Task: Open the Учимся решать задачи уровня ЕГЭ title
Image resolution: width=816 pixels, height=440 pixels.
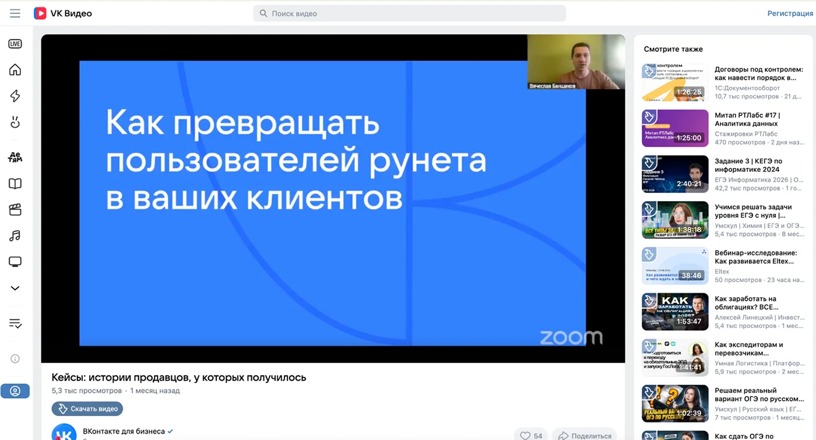Action: point(753,211)
